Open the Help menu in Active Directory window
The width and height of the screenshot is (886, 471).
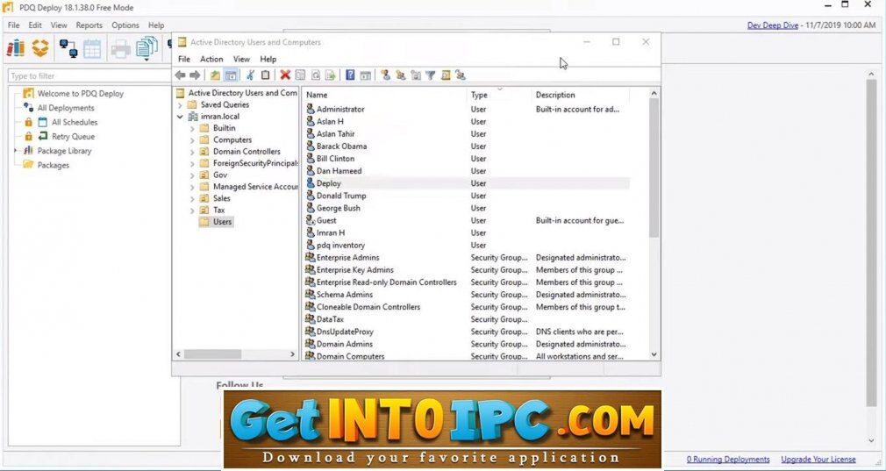(268, 59)
